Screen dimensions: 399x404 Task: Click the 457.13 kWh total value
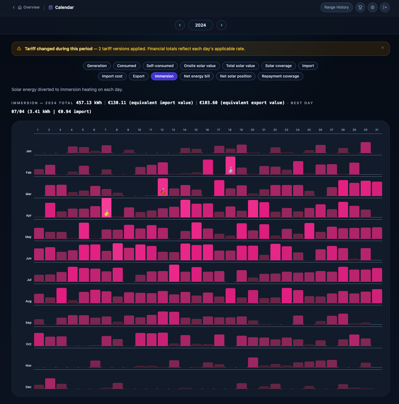89,103
